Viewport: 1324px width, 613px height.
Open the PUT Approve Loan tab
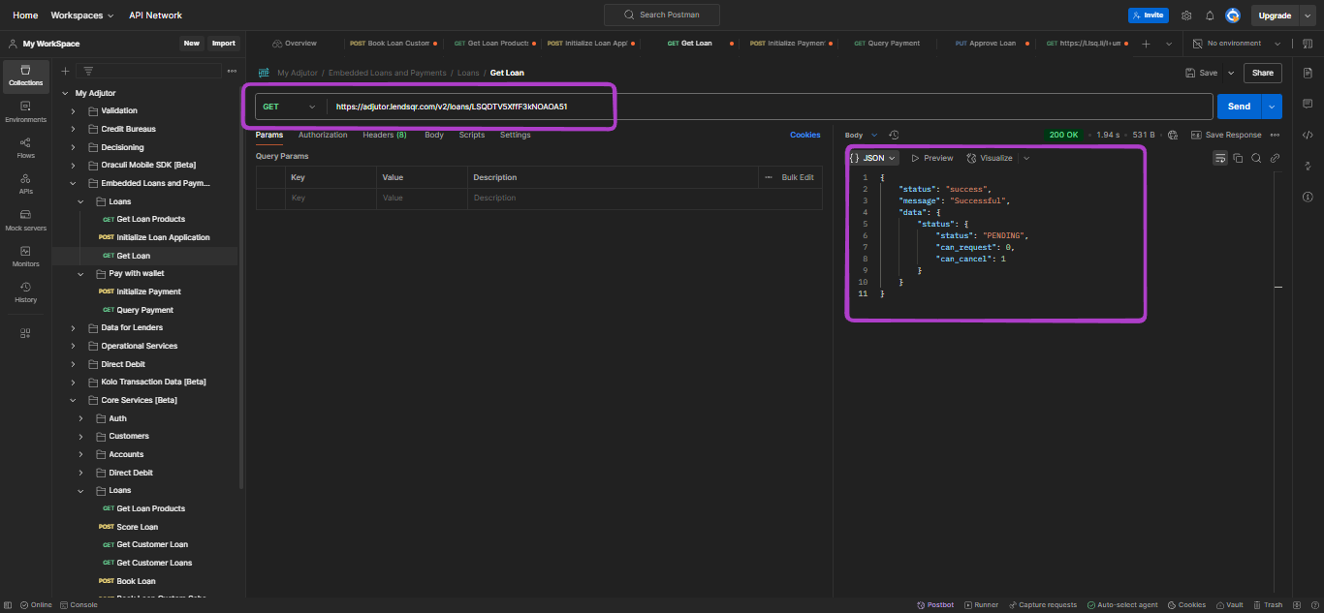pyautogui.click(x=987, y=44)
